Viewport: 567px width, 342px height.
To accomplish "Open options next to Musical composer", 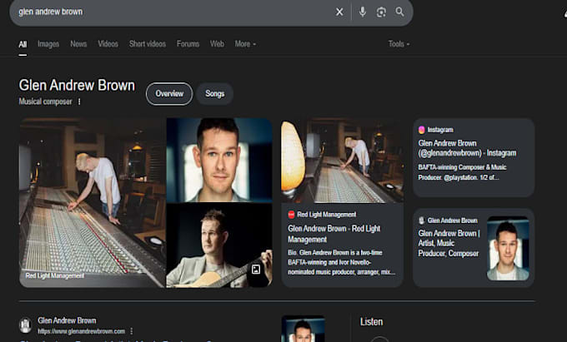I will point(79,102).
